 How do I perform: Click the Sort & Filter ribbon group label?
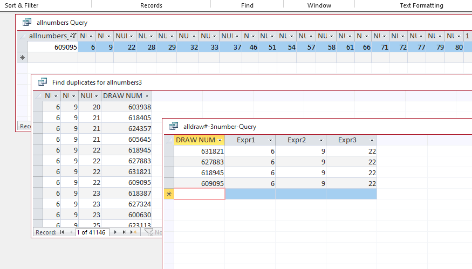pyautogui.click(x=25, y=5)
